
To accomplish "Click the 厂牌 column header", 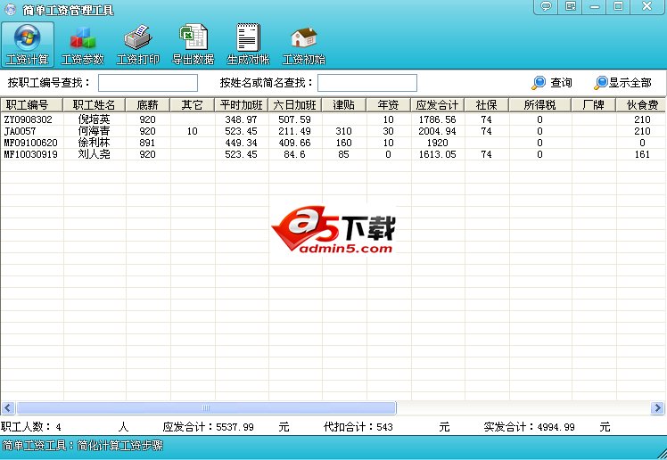I will (x=593, y=104).
